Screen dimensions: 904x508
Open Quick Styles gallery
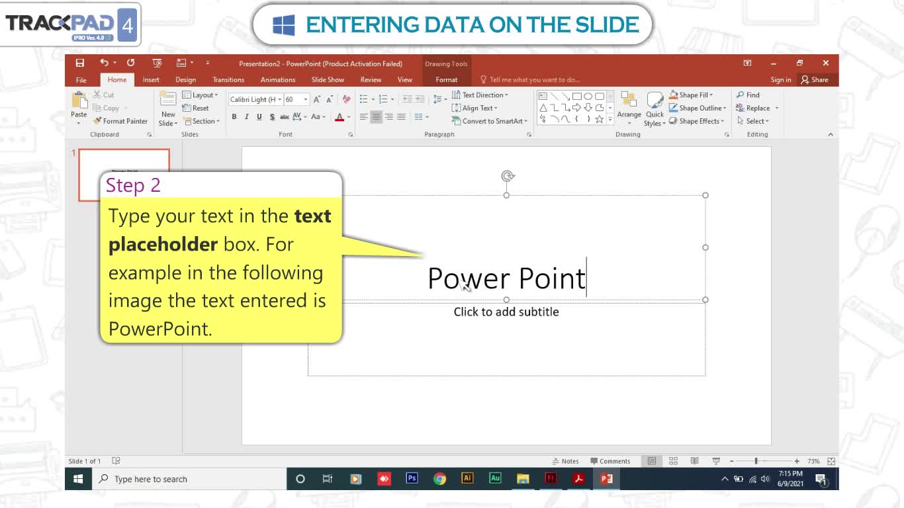pyautogui.click(x=655, y=108)
